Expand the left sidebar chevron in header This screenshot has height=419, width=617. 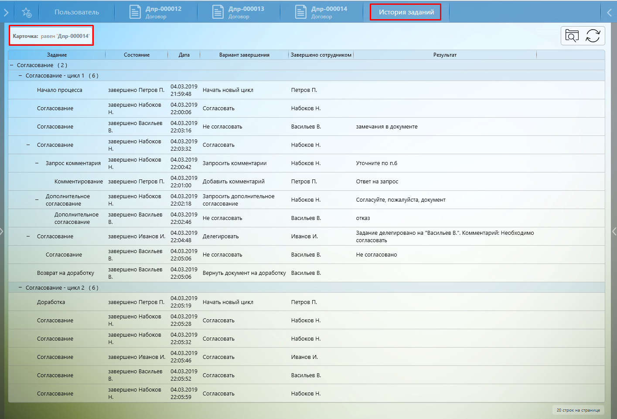(x=6, y=13)
